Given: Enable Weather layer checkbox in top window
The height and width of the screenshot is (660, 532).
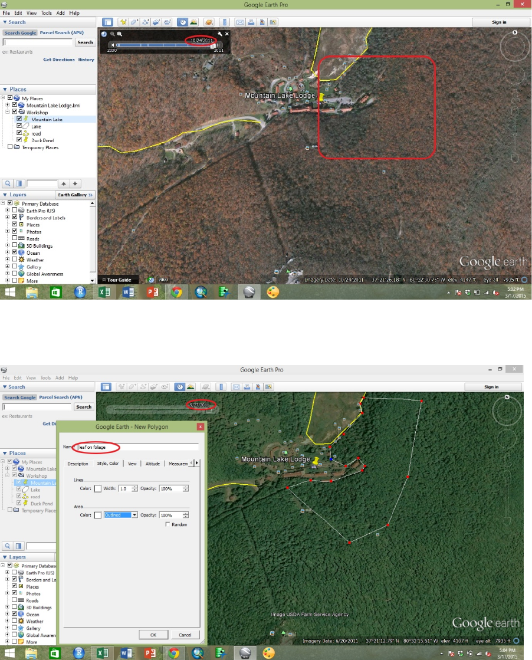Looking at the screenshot, I should tap(15, 260).
